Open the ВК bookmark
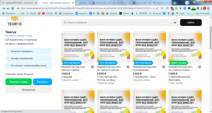Viewport: 212px width, 113px height. pyautogui.click(x=92, y=13)
